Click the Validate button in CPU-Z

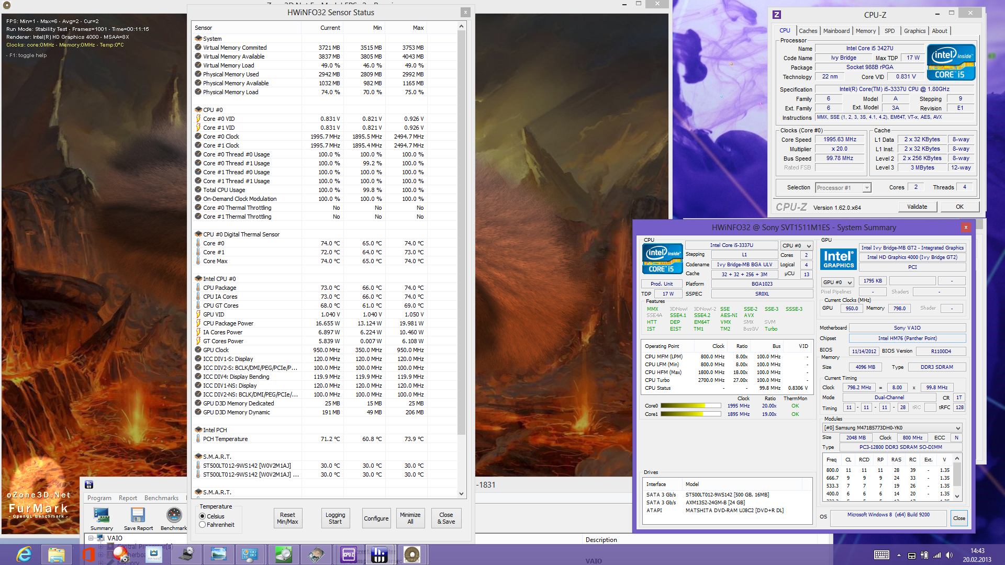point(917,207)
